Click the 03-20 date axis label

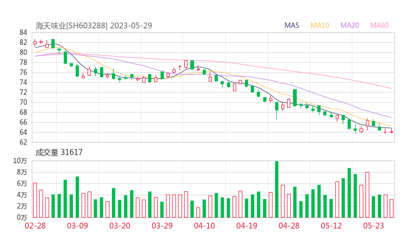pyautogui.click(x=120, y=226)
